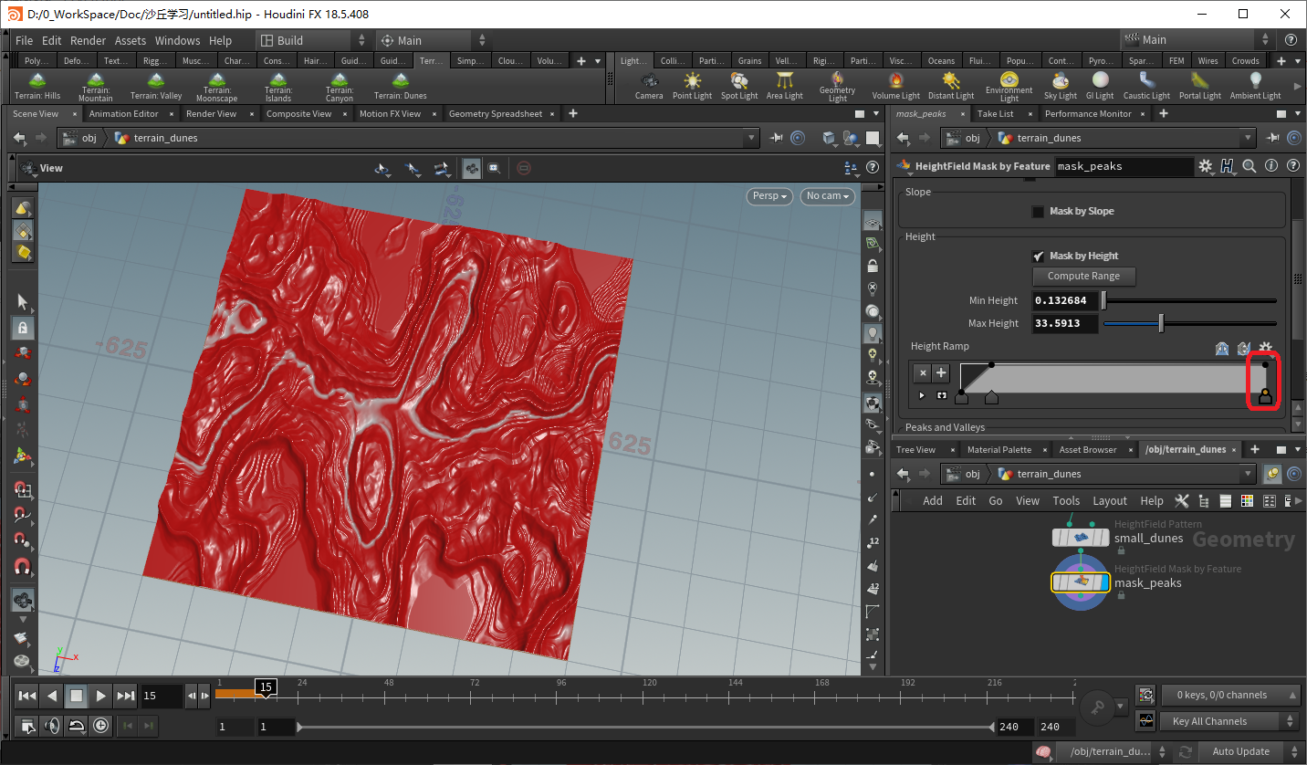Open the parameter gear menu for mask_peaks

pos(1206,166)
